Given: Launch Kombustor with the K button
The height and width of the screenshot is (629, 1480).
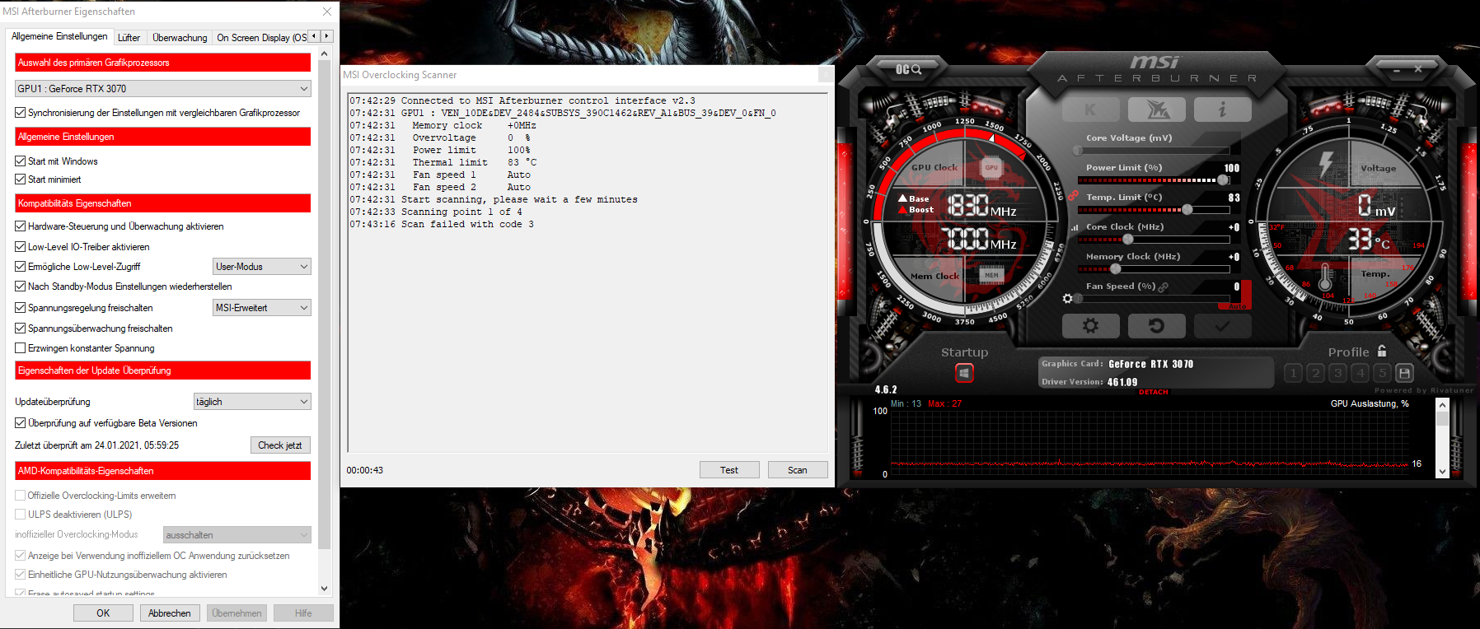Looking at the screenshot, I should pyautogui.click(x=1090, y=109).
